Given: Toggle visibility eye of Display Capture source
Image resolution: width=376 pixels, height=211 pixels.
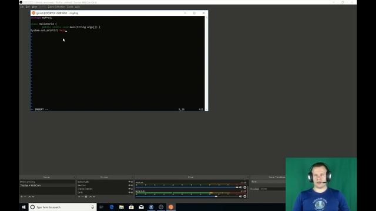Looking at the screenshot, I should click(x=129, y=189).
